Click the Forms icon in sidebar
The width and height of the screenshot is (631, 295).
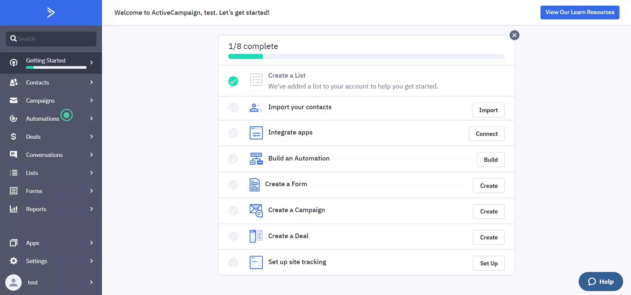13,191
